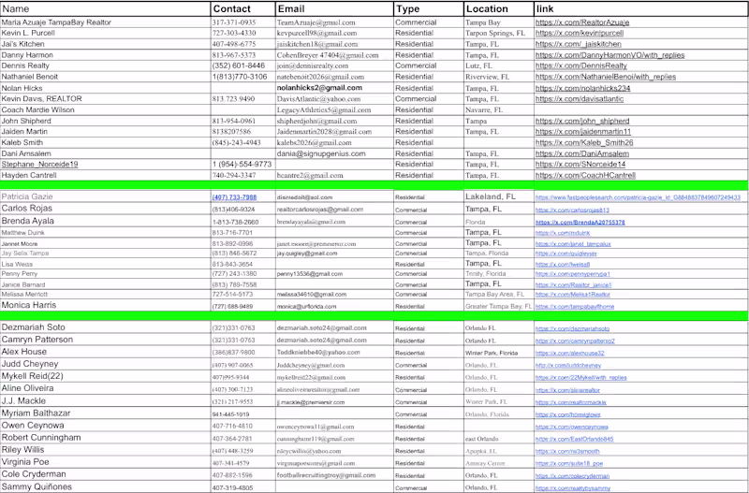Select the Myriam Balthazar name cell
Viewport: 749px width, 493px height.
[x=105, y=413]
